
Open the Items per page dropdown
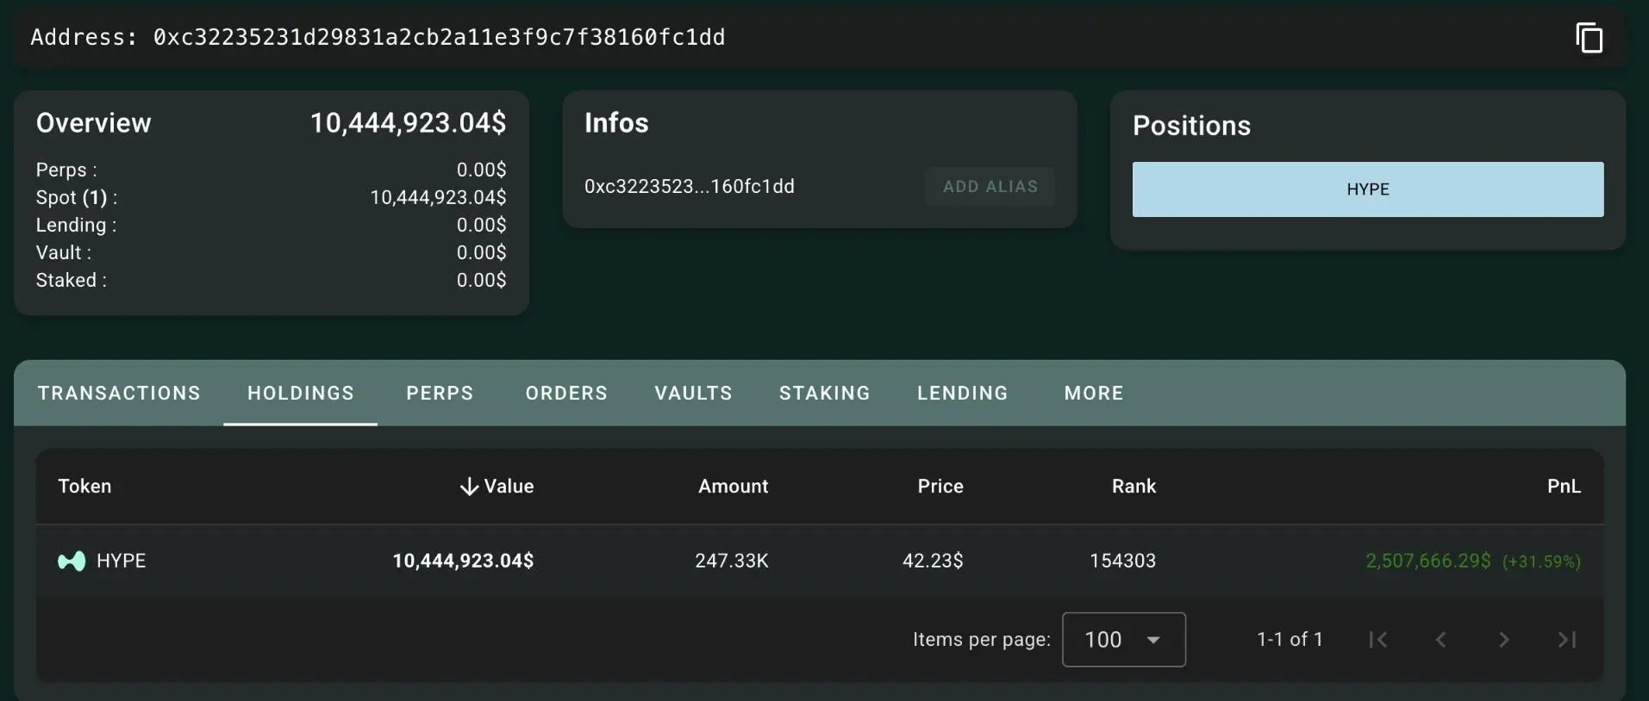1124,640
